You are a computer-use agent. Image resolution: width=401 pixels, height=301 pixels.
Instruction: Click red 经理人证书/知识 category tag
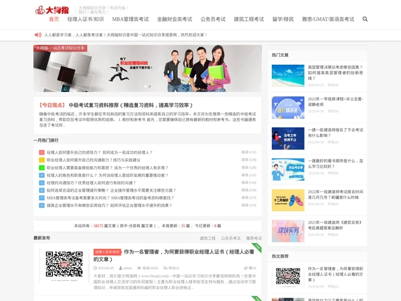coord(107,252)
